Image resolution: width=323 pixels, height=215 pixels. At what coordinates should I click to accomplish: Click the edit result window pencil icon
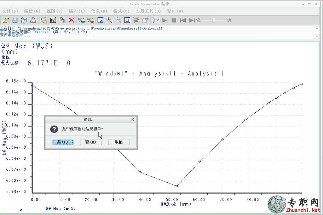[x=53, y=20]
